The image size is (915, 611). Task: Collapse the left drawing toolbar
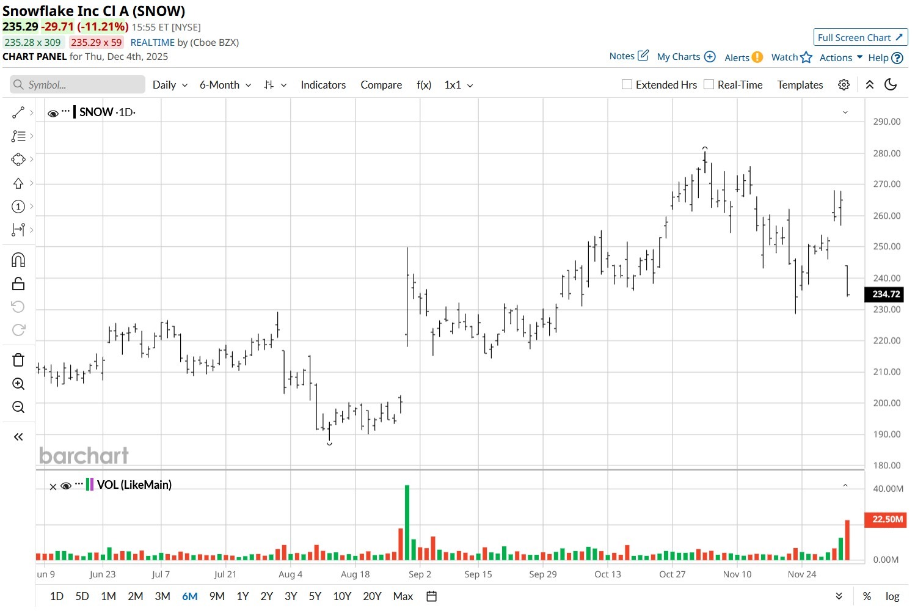(18, 437)
